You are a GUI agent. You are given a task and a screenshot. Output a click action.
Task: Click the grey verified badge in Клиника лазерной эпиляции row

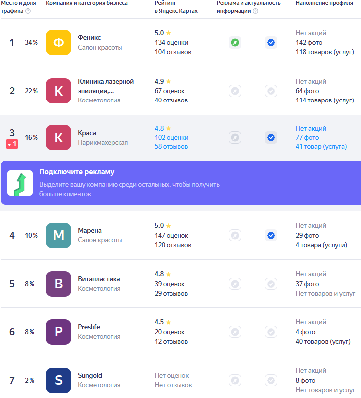coord(271,91)
